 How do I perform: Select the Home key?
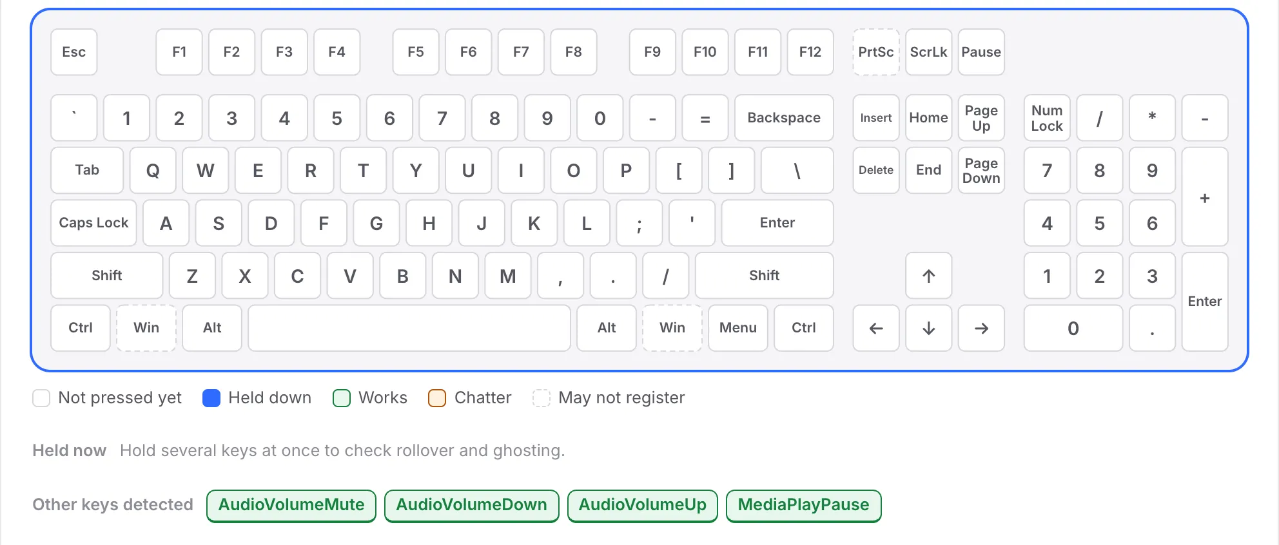click(928, 118)
